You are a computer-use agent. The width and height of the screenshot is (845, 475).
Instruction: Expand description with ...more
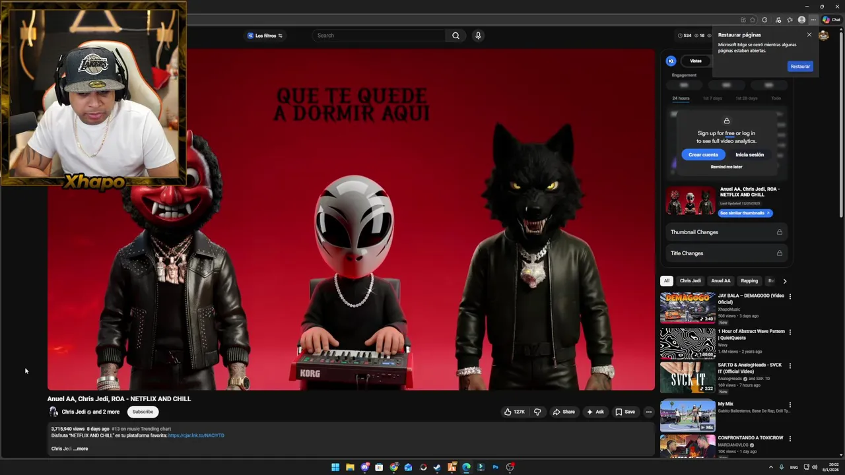pyautogui.click(x=81, y=449)
